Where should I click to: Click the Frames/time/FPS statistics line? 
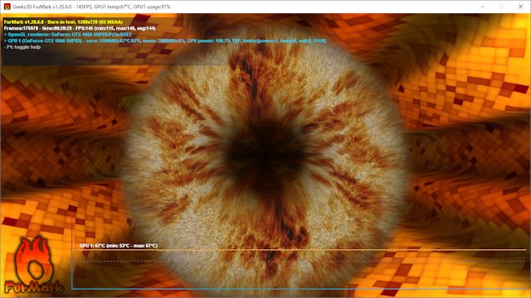(80, 28)
